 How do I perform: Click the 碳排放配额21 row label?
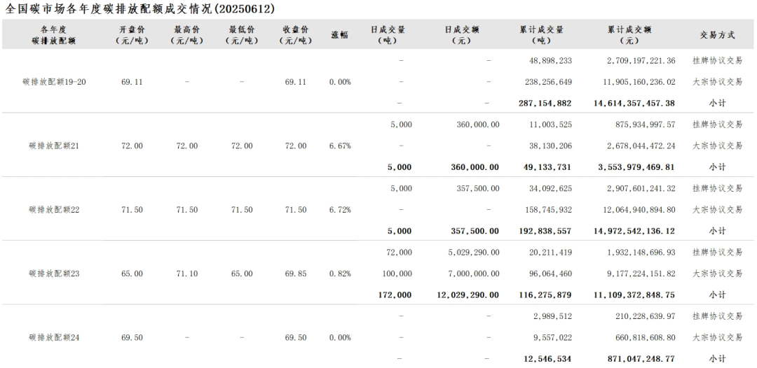click(x=54, y=146)
